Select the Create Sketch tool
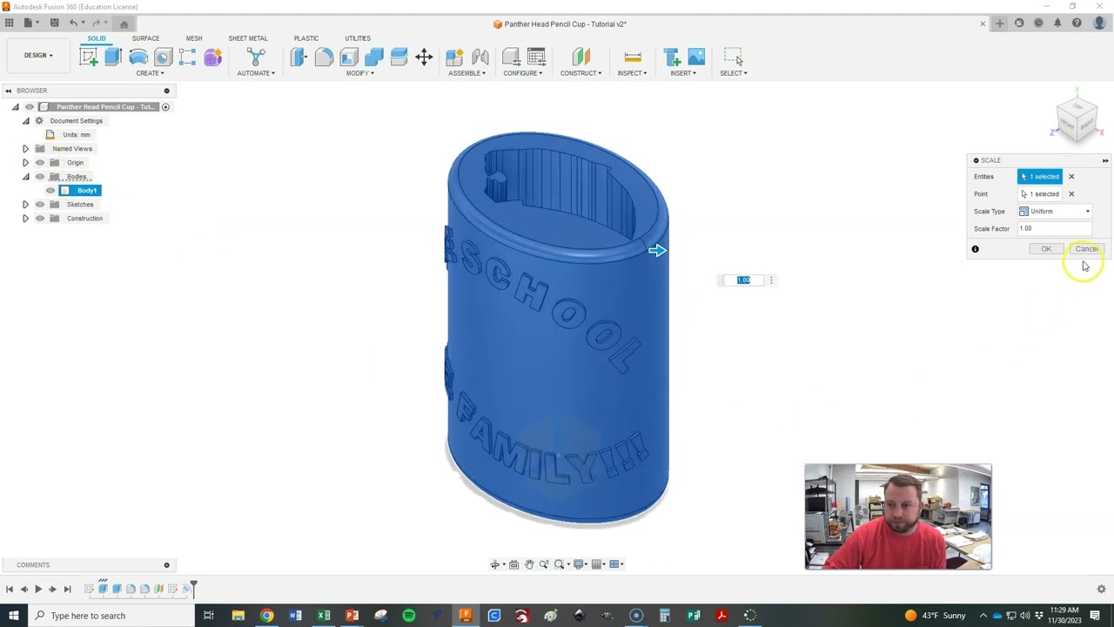The height and width of the screenshot is (627, 1114). 88,57
